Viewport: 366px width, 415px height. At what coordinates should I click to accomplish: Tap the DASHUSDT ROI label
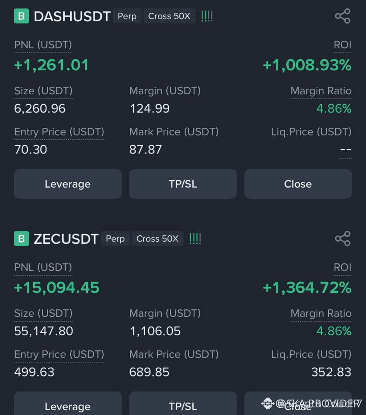[x=342, y=45]
